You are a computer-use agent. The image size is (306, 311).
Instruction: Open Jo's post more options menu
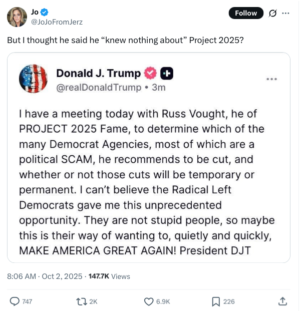285,14
